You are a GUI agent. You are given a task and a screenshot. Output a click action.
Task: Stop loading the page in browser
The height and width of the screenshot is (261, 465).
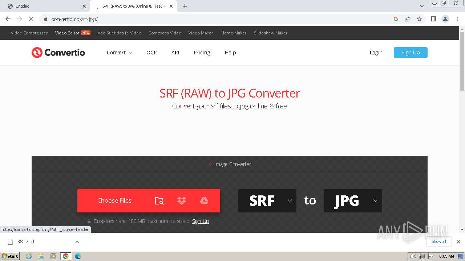click(x=31, y=19)
